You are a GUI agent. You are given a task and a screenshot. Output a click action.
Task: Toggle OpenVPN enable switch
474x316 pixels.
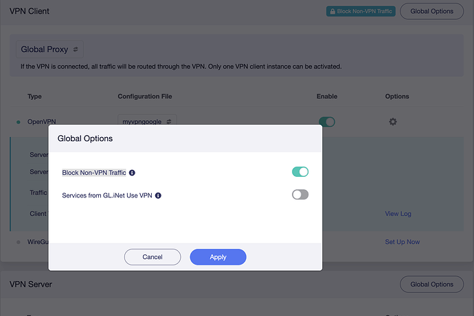coord(327,121)
